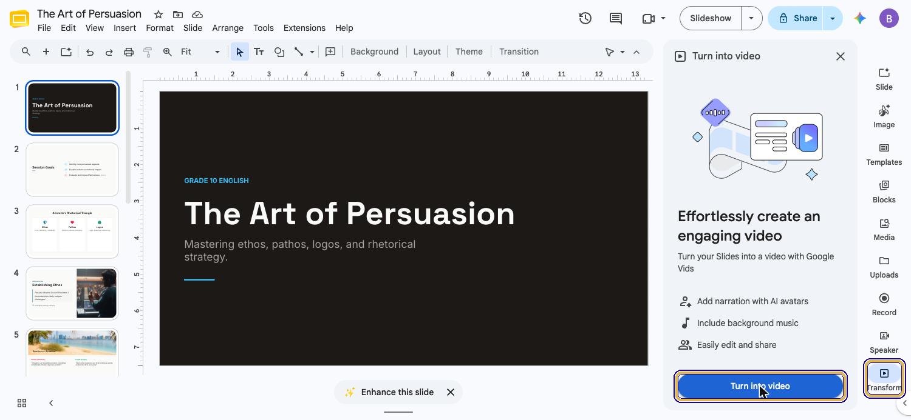Viewport: 911px width, 420px height.
Task: Open the Gemini sparkle icon
Action: [860, 18]
